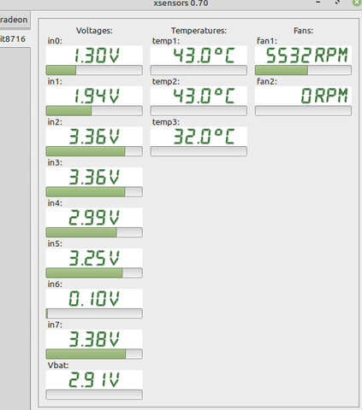Click the in0 voltage progress bar
Viewport: 362px width, 410px height.
tap(94, 70)
